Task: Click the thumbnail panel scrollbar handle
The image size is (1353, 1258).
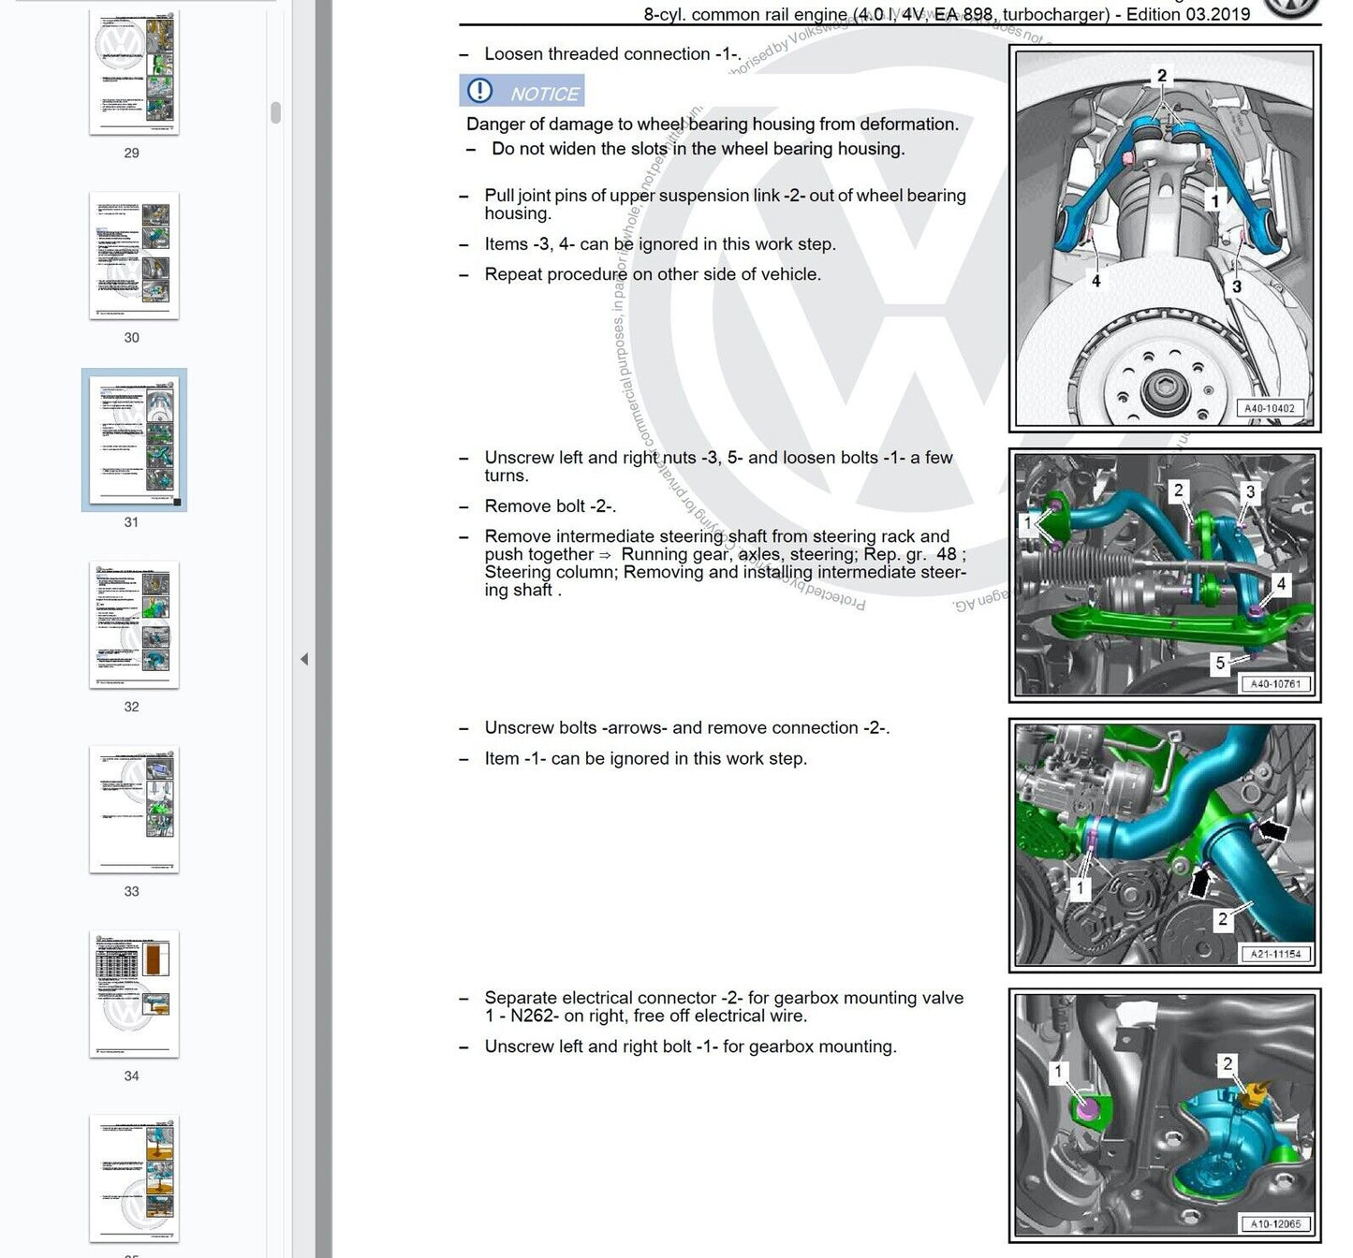Action: click(275, 112)
